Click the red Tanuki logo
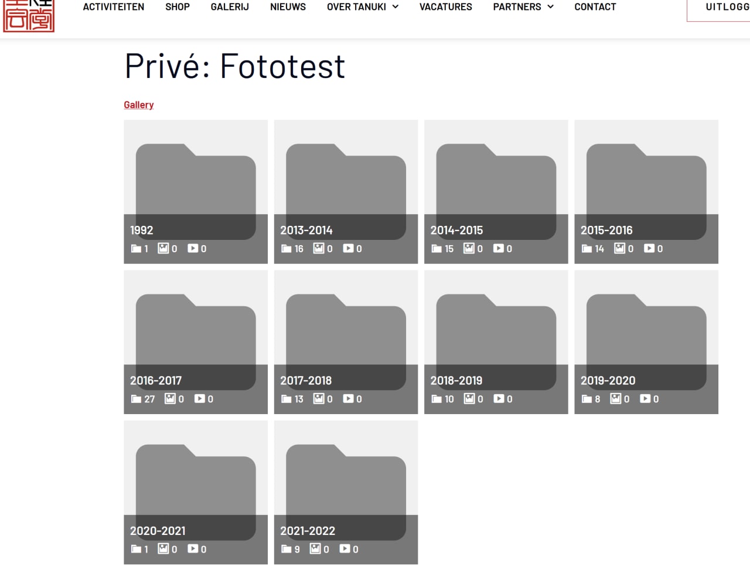750x569 pixels. tap(28, 16)
